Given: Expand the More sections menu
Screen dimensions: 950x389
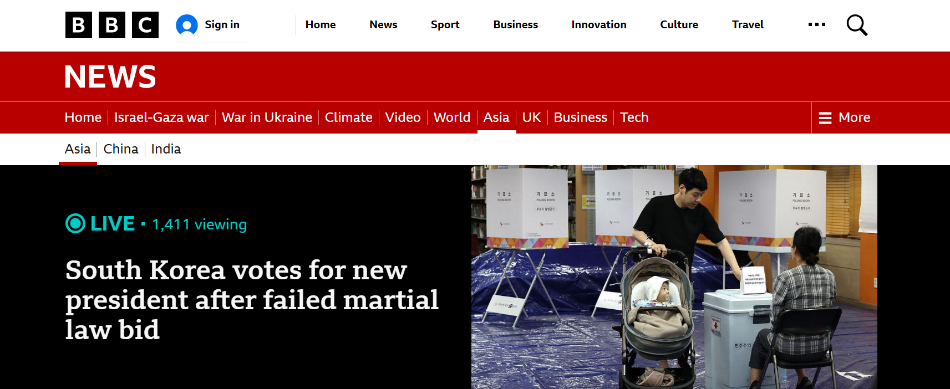Looking at the screenshot, I should coord(845,117).
